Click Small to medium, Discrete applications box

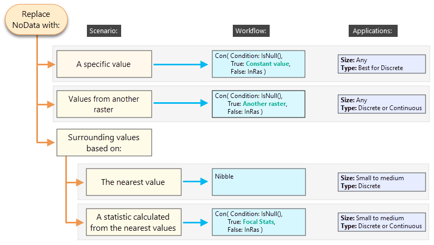coord(381,182)
